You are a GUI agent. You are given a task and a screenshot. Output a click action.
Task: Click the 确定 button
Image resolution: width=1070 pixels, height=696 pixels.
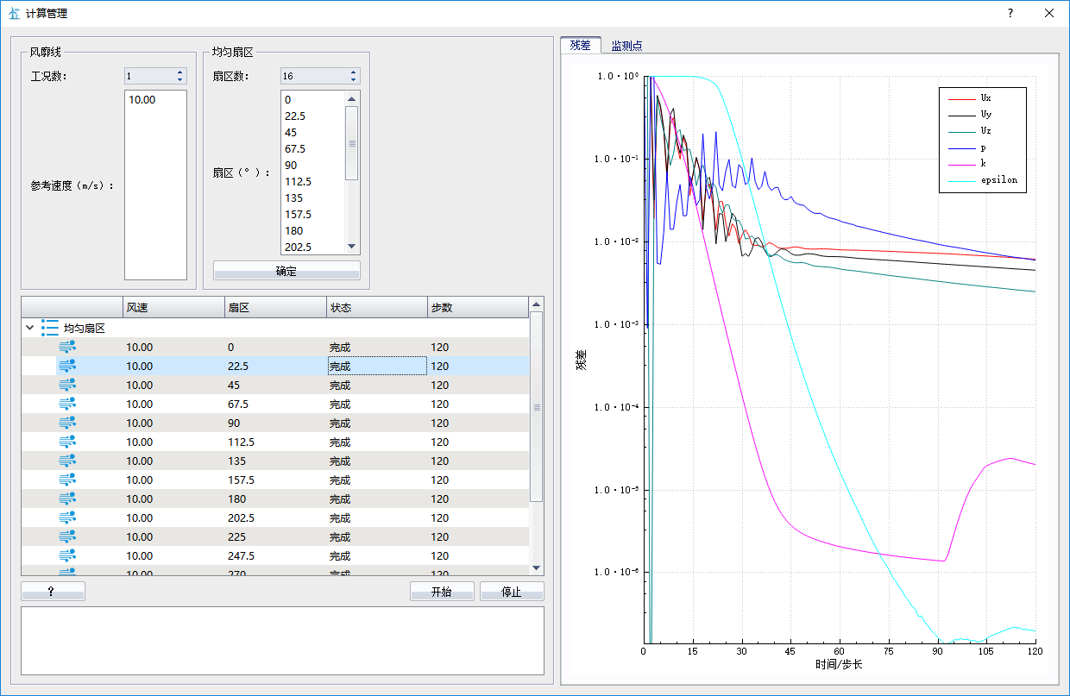(x=286, y=271)
